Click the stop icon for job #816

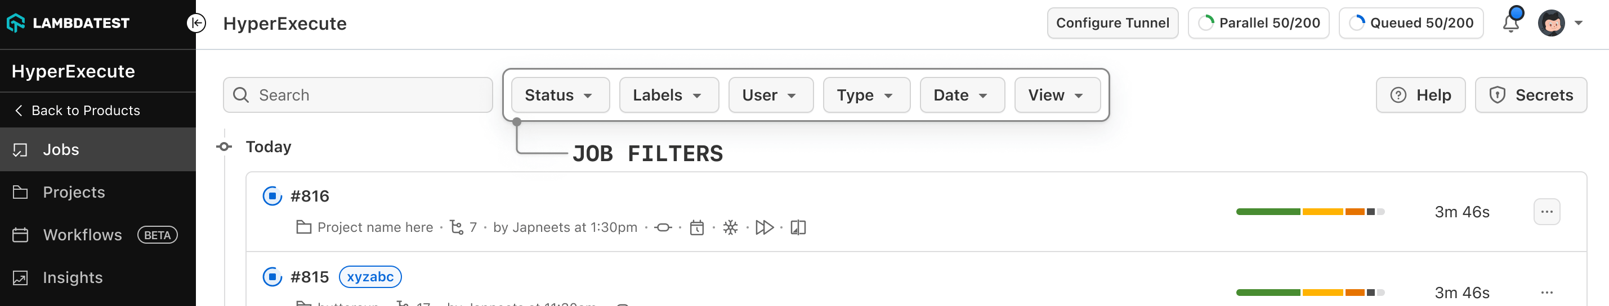tap(272, 197)
